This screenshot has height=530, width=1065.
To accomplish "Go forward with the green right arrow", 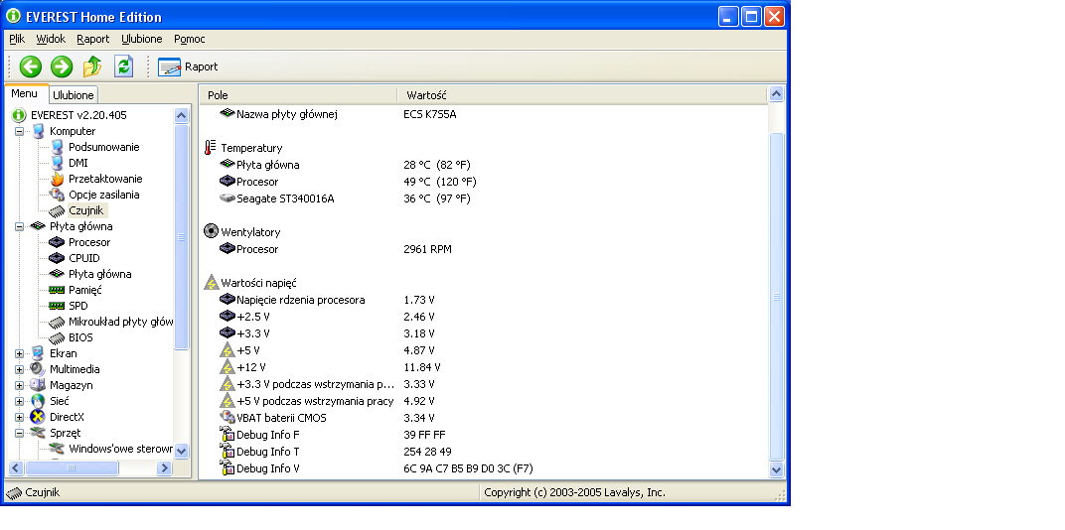I will tap(62, 66).
